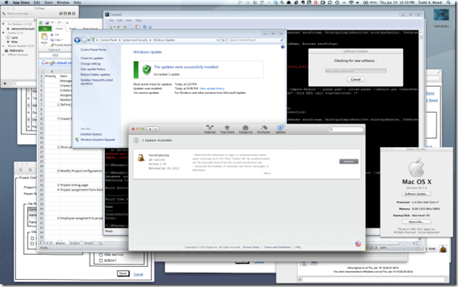Collapse the Family group in Trillian
The height and width of the screenshot is (287, 458).
point(4,33)
